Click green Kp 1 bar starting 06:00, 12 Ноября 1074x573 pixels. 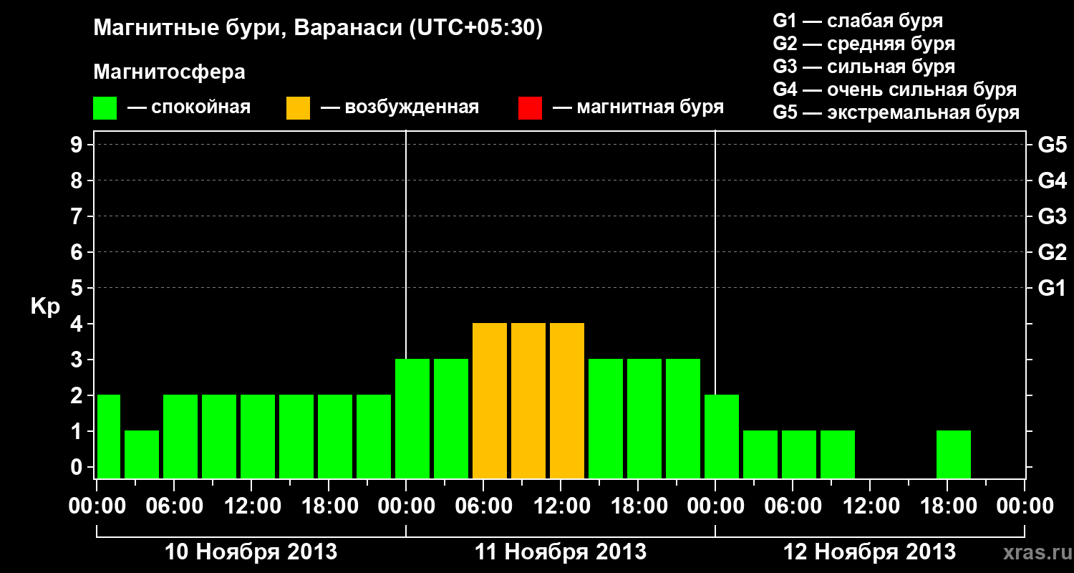click(x=799, y=454)
